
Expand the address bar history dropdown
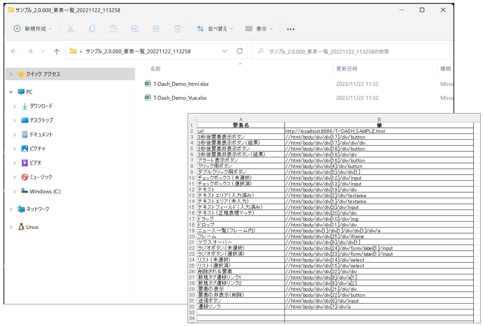(x=224, y=51)
